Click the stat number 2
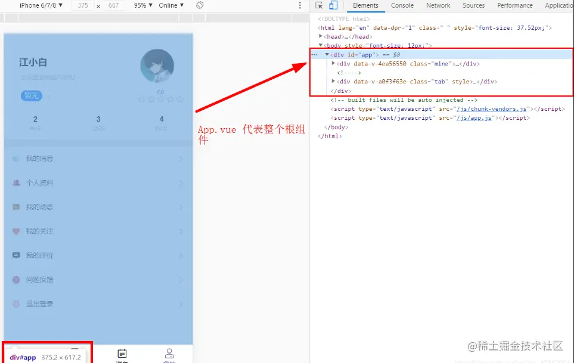 coord(35,119)
